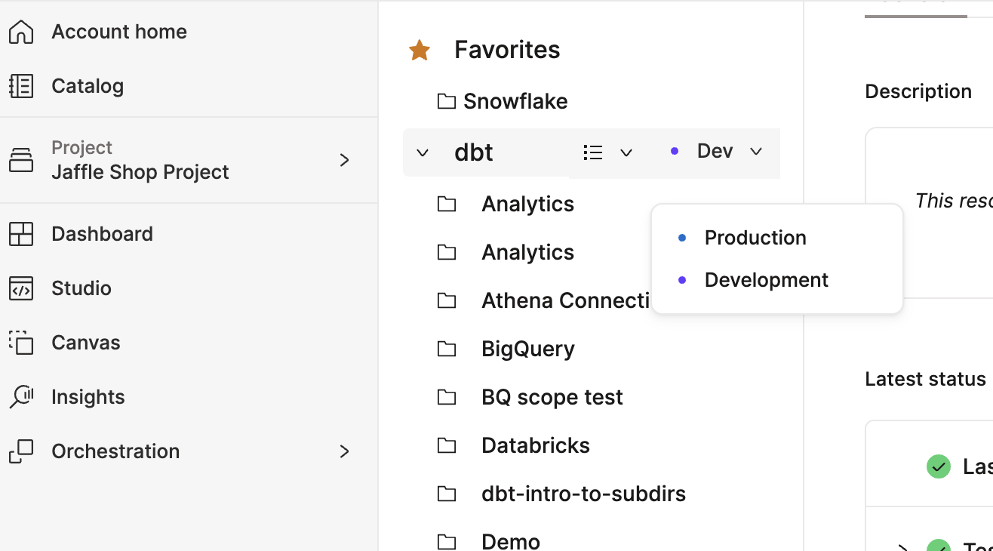
Task: Open Orchestration from the sidebar icon
Action: pos(20,451)
